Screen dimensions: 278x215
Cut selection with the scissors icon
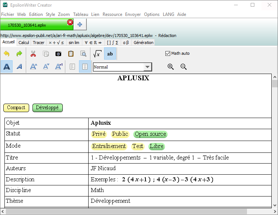(33, 54)
